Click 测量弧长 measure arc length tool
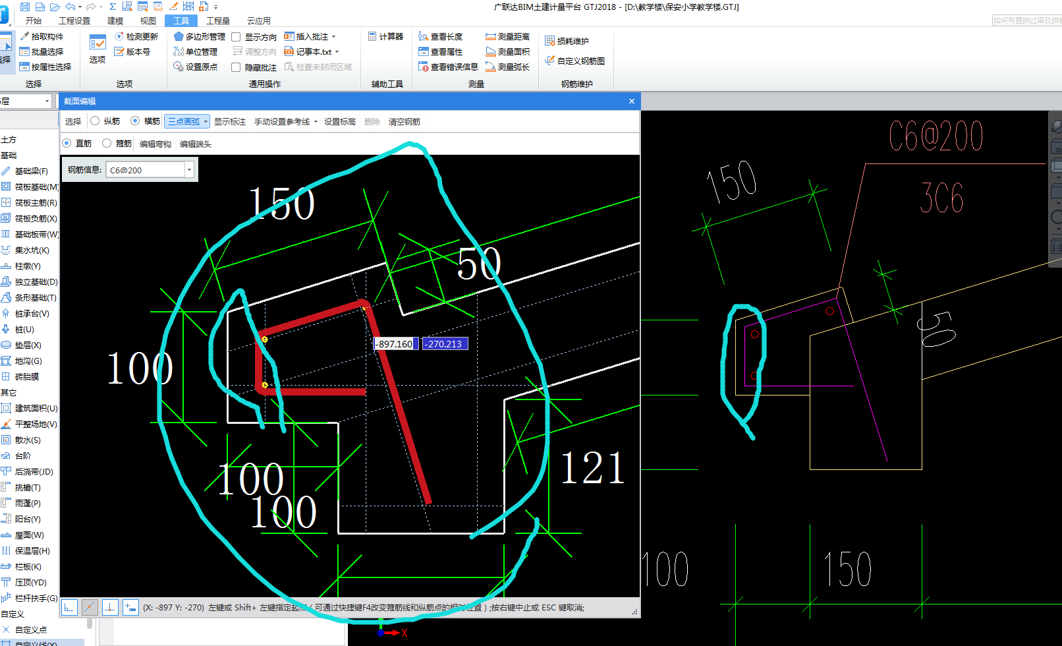Viewport: 1062px width, 646px height. [508, 67]
